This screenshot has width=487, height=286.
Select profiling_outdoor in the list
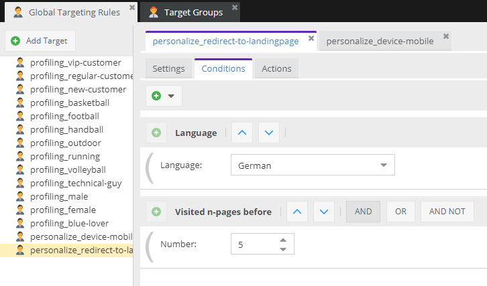[x=66, y=143]
